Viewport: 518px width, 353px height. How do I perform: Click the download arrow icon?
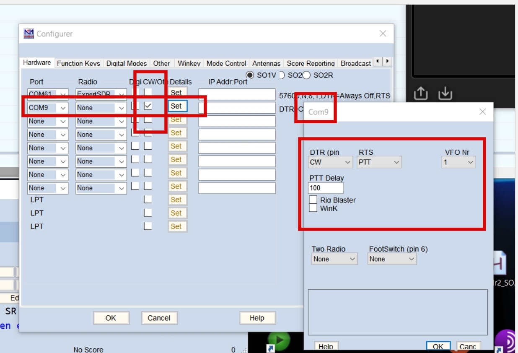pos(445,94)
